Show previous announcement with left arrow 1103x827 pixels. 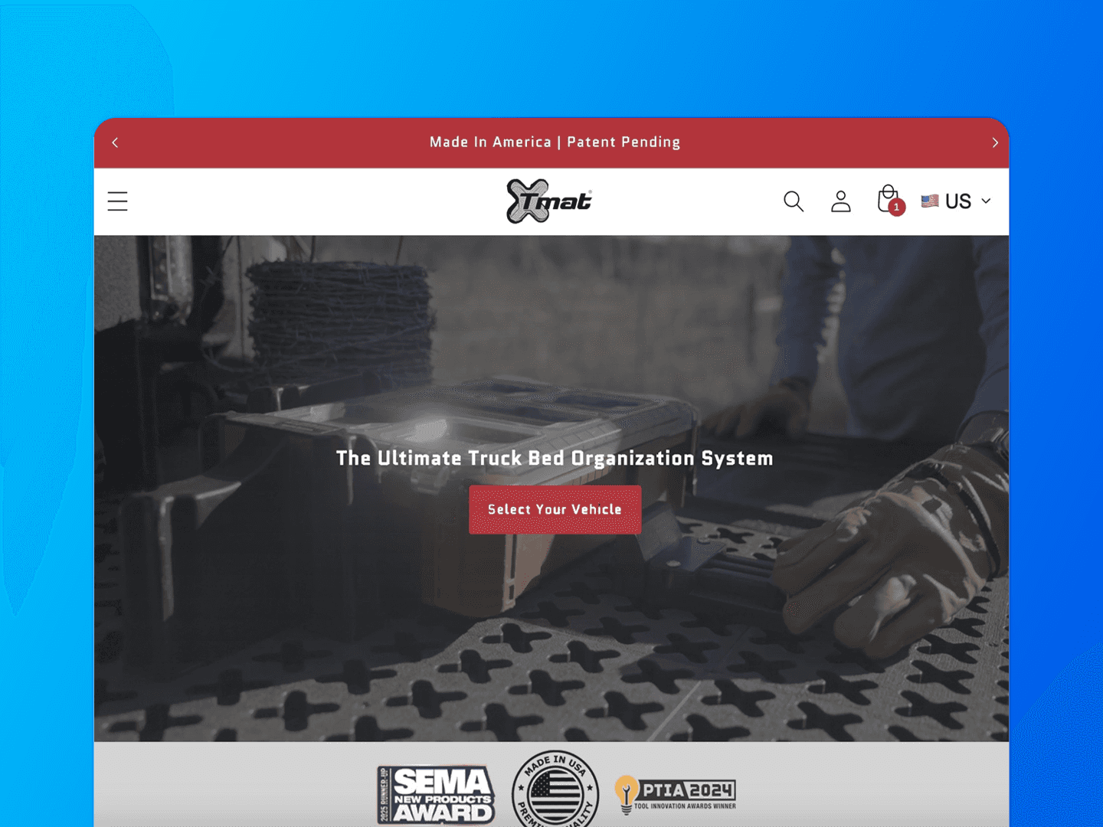click(115, 142)
